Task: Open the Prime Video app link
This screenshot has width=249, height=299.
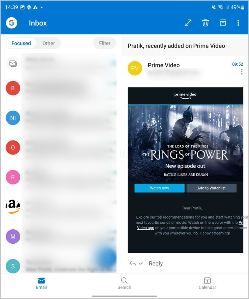Action: (146, 228)
